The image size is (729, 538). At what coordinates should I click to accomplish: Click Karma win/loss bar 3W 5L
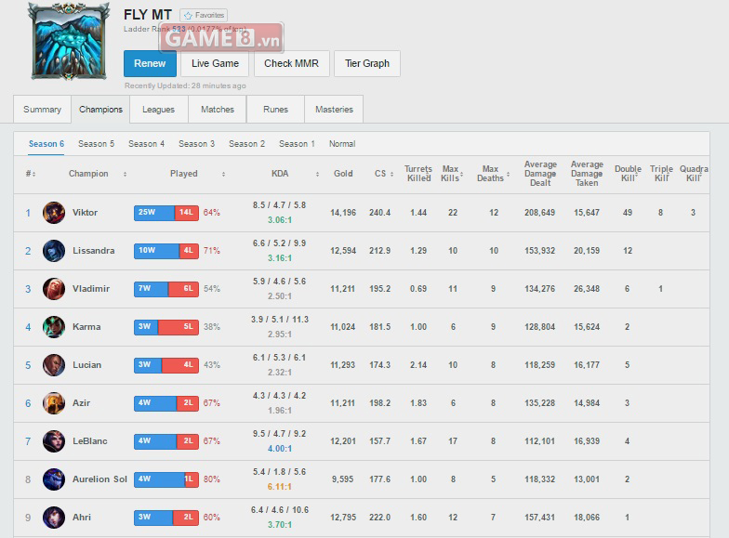pos(166,327)
